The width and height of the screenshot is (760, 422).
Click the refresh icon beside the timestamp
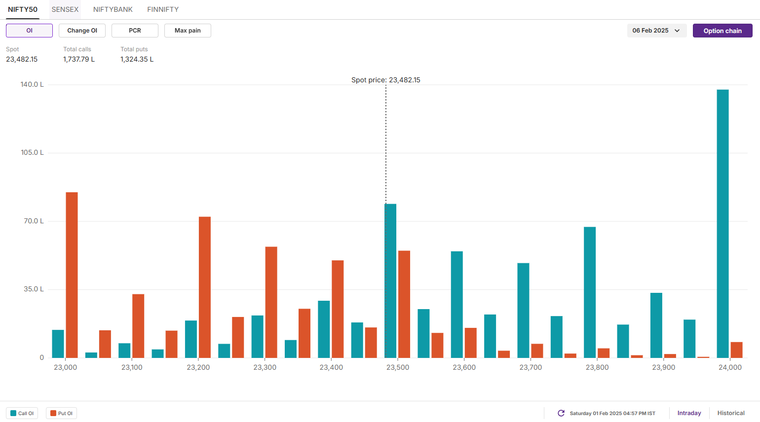pyautogui.click(x=561, y=413)
